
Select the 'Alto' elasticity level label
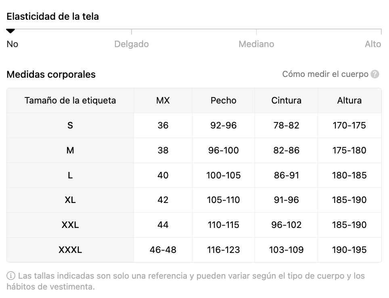[373, 44]
